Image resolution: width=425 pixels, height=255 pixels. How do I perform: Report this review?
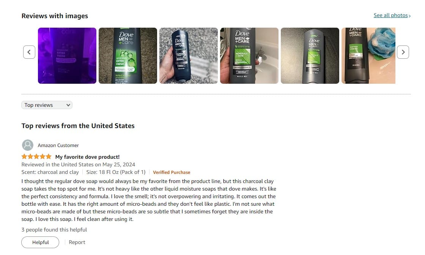77,242
